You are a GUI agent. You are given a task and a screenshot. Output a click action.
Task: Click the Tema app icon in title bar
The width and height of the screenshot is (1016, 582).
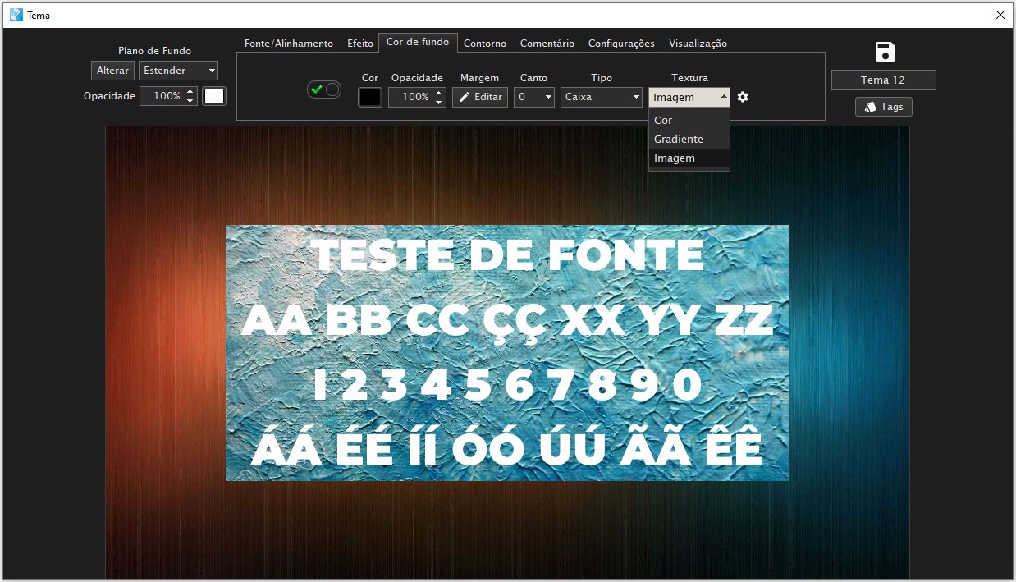(16, 15)
